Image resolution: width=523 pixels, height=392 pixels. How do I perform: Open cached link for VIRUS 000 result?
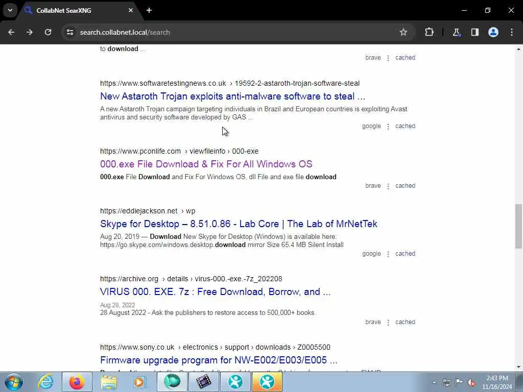[x=405, y=322]
